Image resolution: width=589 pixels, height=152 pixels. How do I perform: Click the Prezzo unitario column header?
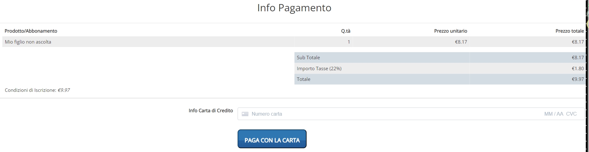pos(450,31)
